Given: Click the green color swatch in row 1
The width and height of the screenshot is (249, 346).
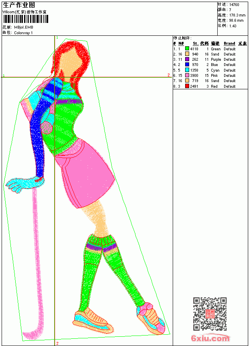Looking at the screenshot, I should click(187, 49).
